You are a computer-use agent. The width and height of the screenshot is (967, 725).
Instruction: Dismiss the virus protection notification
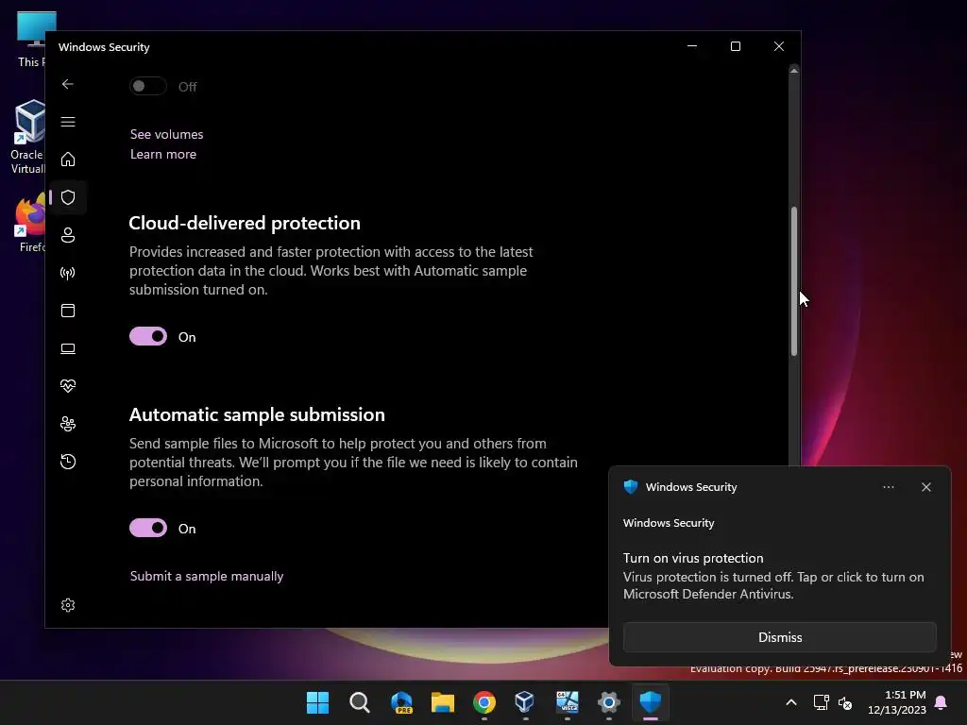point(779,637)
